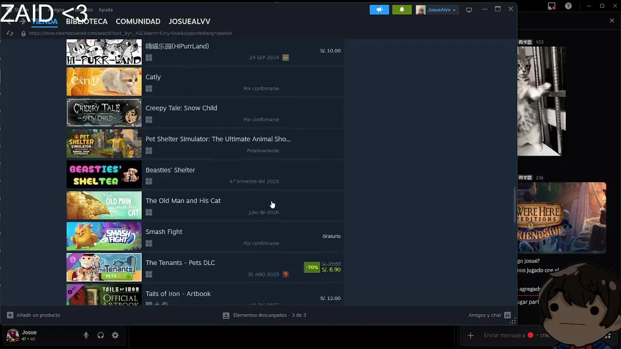This screenshot has width=621, height=349.
Task: Open the JOSUEALVV profile tab
Action: coord(189,21)
